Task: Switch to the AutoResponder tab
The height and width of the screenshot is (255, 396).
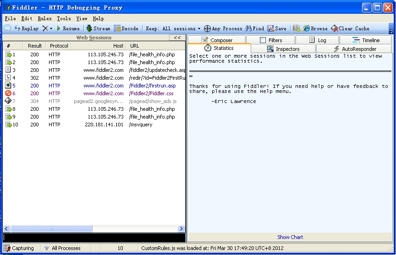Action: click(355, 49)
